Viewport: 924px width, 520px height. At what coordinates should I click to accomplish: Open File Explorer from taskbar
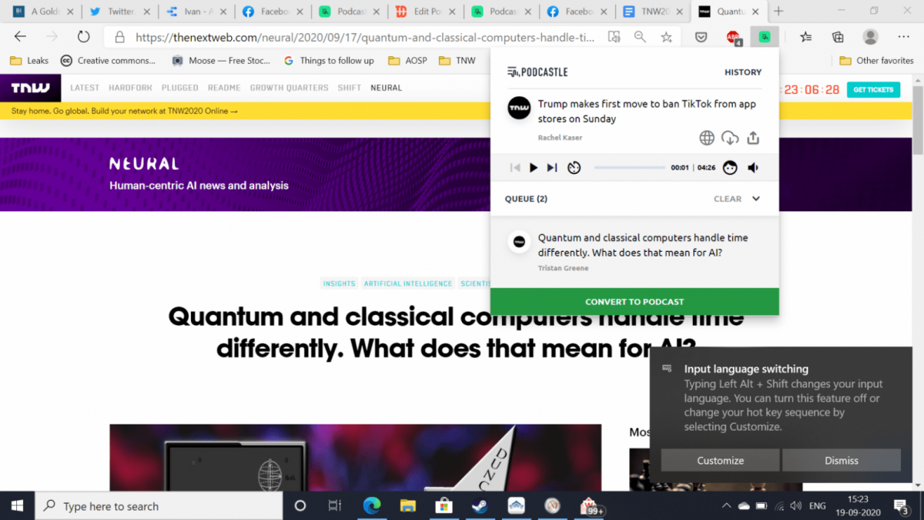point(408,505)
